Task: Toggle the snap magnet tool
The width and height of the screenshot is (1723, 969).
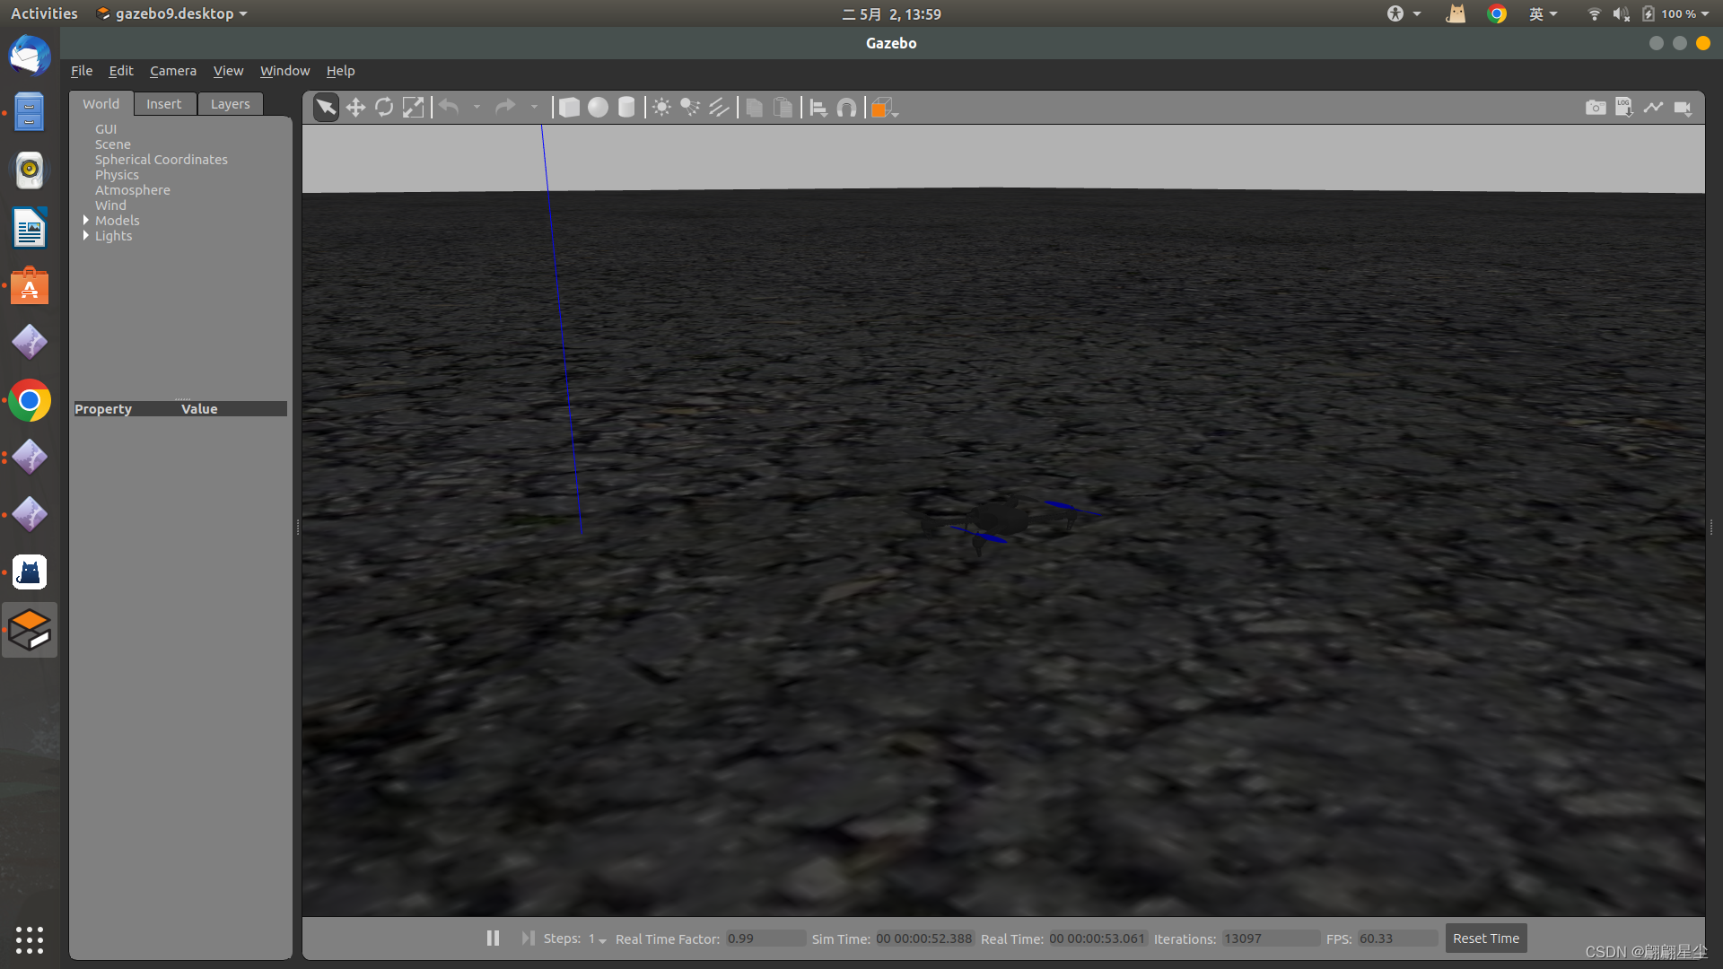Action: [846, 108]
